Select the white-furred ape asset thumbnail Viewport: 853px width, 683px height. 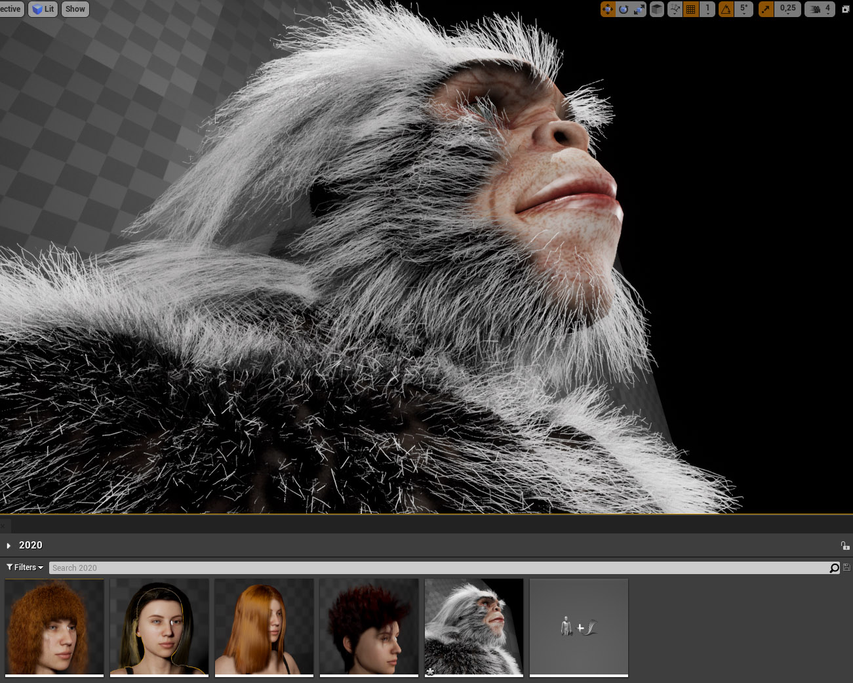pos(474,627)
